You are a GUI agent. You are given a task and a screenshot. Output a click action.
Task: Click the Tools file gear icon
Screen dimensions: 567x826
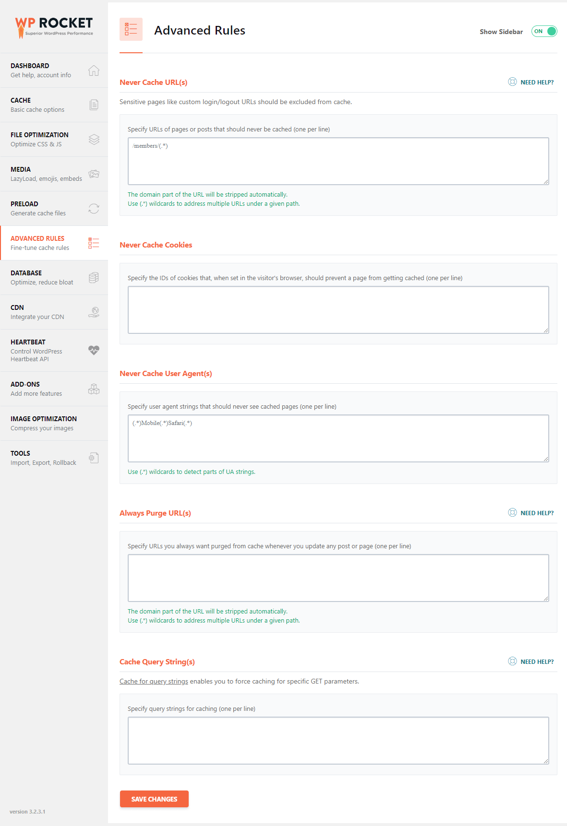(x=94, y=458)
